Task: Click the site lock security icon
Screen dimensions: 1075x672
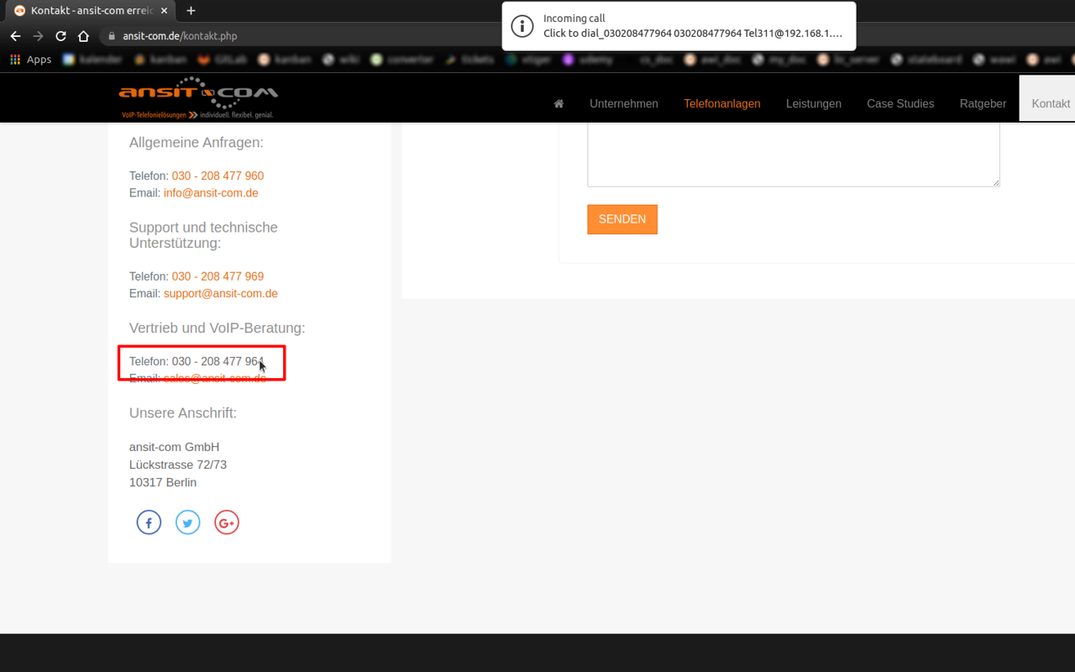Action: coord(112,36)
